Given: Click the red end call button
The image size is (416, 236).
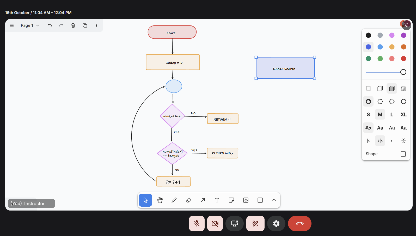Looking at the screenshot, I should (299, 224).
